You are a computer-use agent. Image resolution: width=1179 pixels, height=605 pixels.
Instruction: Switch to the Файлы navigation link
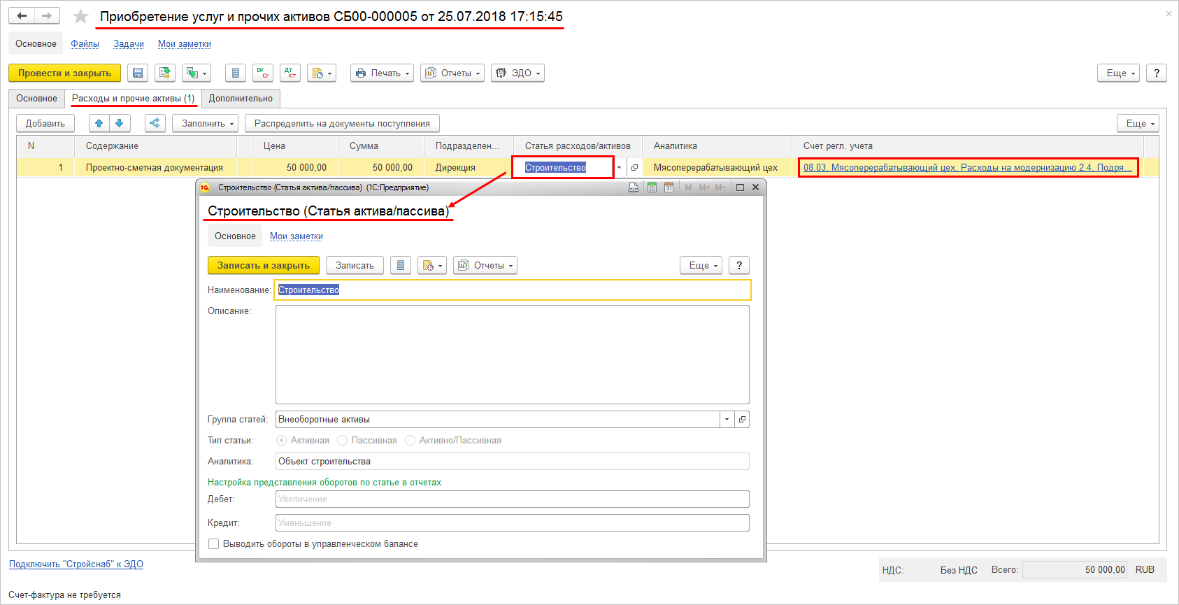click(85, 43)
